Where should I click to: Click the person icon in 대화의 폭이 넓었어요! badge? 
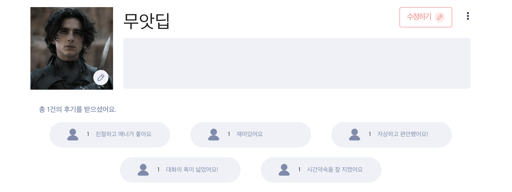[x=143, y=170]
